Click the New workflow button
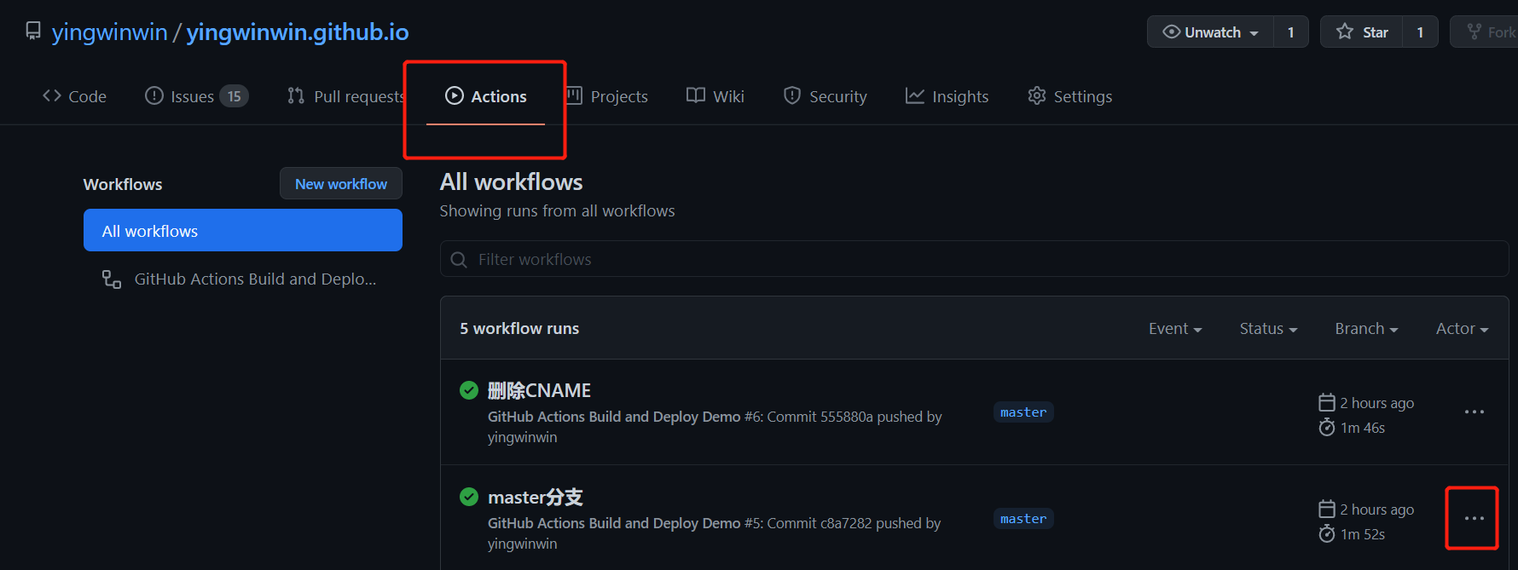 click(341, 184)
